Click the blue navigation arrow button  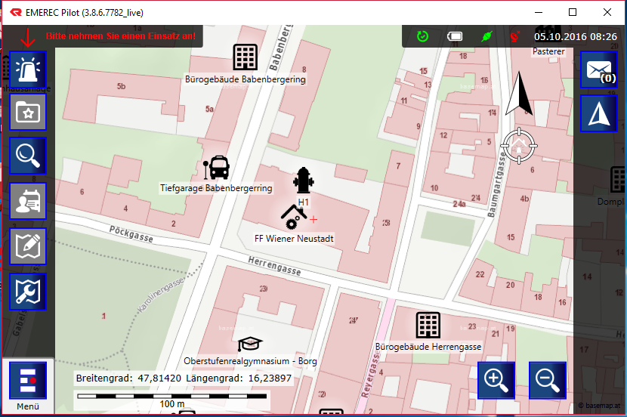pos(599,114)
